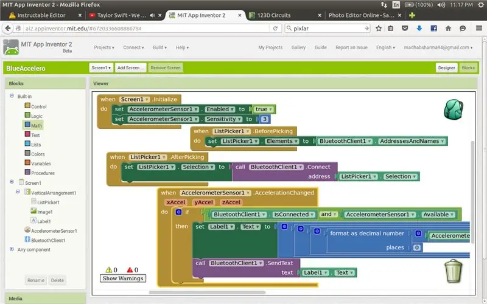Collapse VerticalArrangement1 tree node
This screenshot has height=304, width=487.
coord(18,192)
